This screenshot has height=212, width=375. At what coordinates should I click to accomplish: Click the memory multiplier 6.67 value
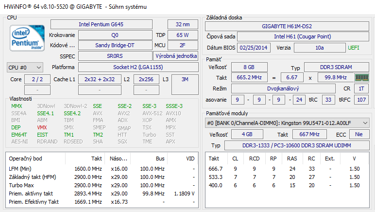coord(292,77)
